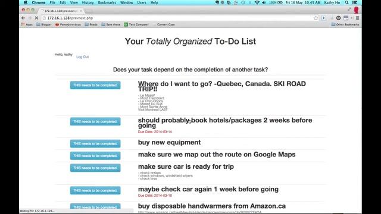381x214 pixels.
Task: Click THIS needs to be completed for car ready
Action: pyautogui.click(x=95, y=168)
